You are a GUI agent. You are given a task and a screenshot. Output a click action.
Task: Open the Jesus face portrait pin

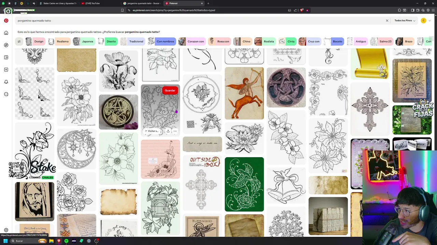click(34, 201)
